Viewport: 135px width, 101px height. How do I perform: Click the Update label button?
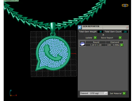pos(89,38)
